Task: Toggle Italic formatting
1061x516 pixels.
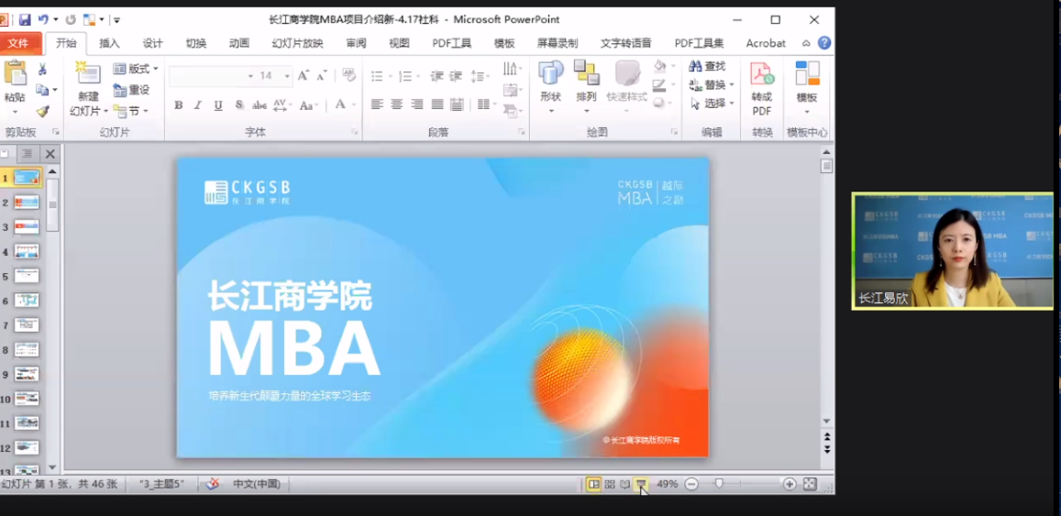Action: coord(198,104)
